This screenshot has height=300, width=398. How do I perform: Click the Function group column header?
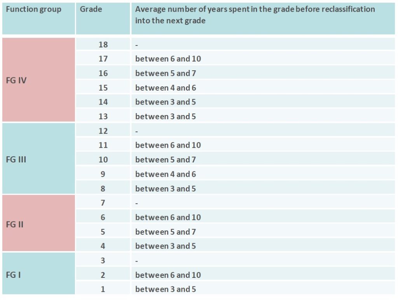tap(34, 9)
